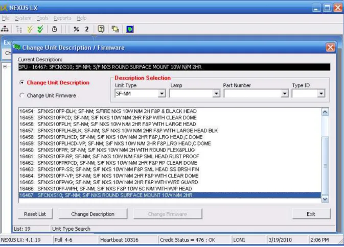Click the question mark help icon
The image size is (344, 247).
click(101, 29)
